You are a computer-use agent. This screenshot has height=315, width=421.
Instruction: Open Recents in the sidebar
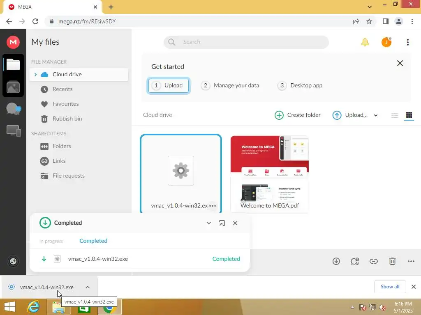tap(56, 89)
